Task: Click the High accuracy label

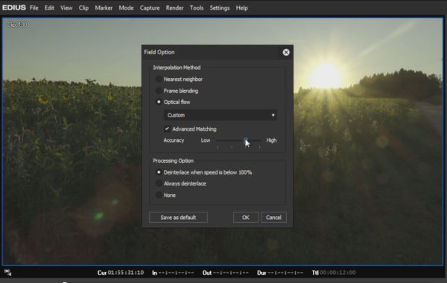Action: tap(271, 140)
